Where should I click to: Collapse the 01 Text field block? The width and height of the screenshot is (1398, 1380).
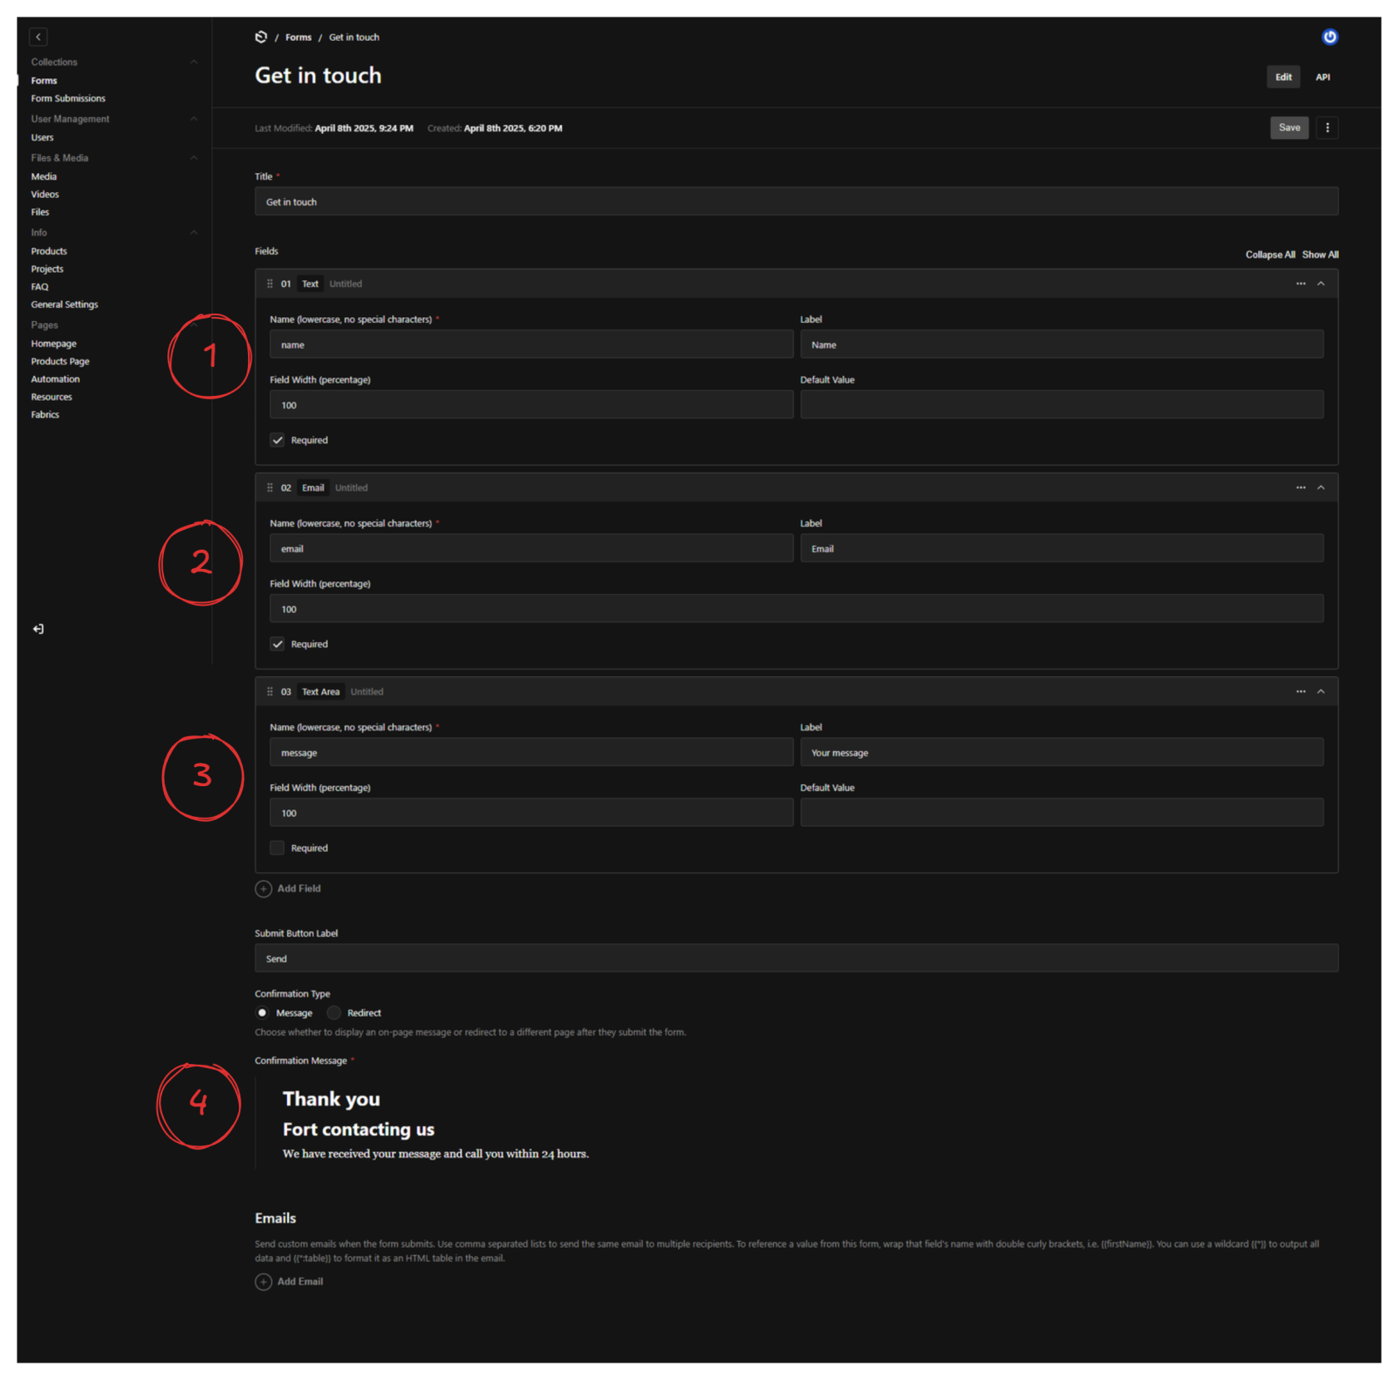click(1321, 284)
